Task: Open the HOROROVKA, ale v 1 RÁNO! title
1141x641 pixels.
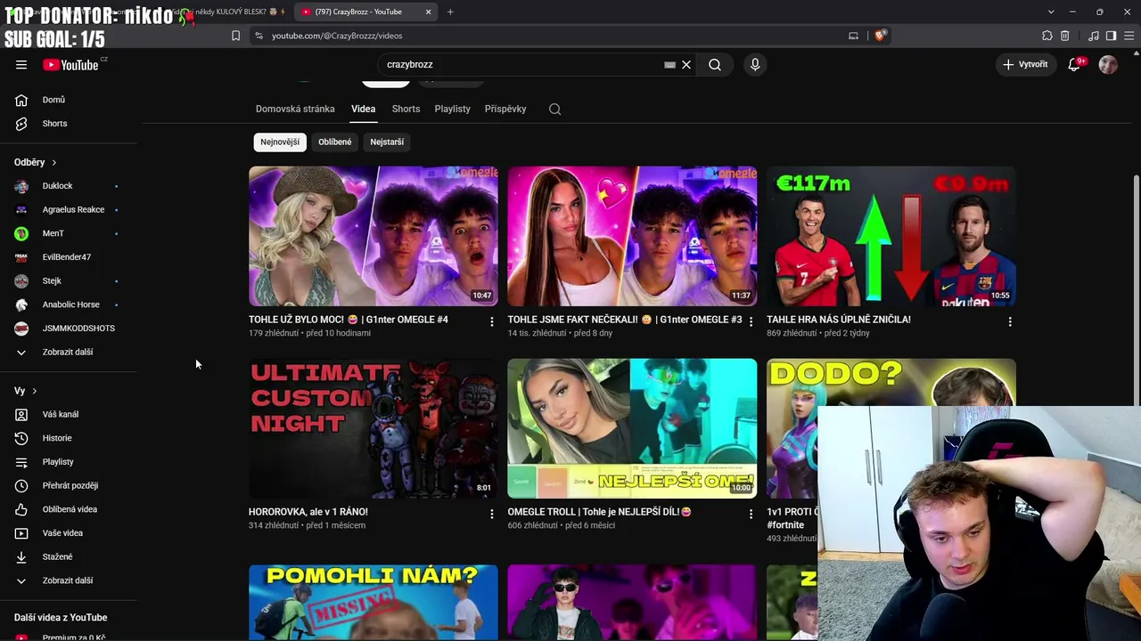Action: coord(308,512)
